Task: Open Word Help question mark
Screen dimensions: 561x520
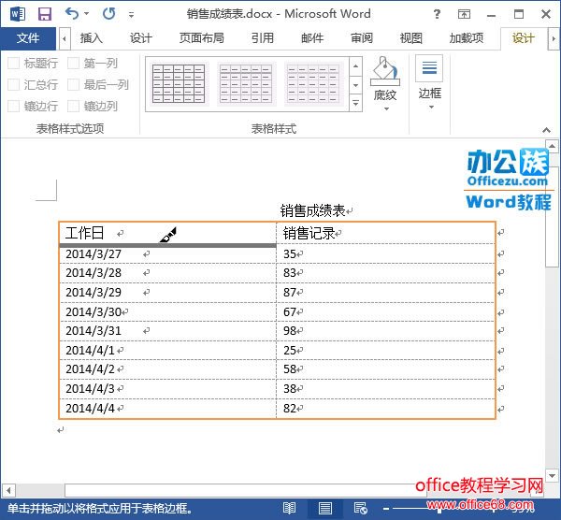Action: point(437,14)
